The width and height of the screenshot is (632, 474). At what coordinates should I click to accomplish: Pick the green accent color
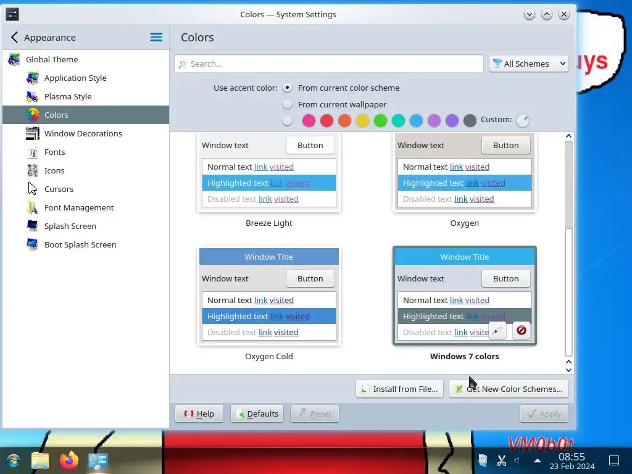tap(380, 120)
